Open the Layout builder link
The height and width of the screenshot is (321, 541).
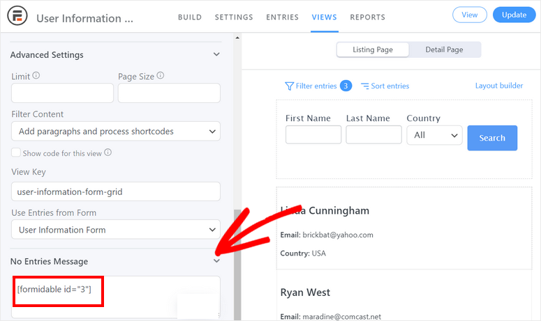tap(498, 86)
